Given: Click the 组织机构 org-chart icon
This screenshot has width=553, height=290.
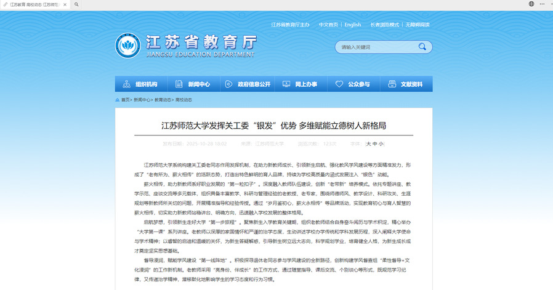Looking at the screenshot, I should [126, 84].
